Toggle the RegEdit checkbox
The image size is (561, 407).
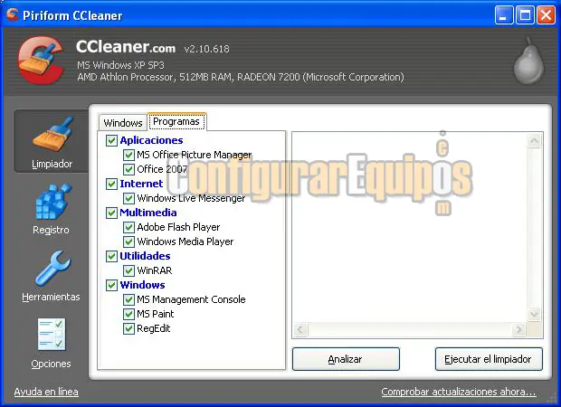point(128,328)
